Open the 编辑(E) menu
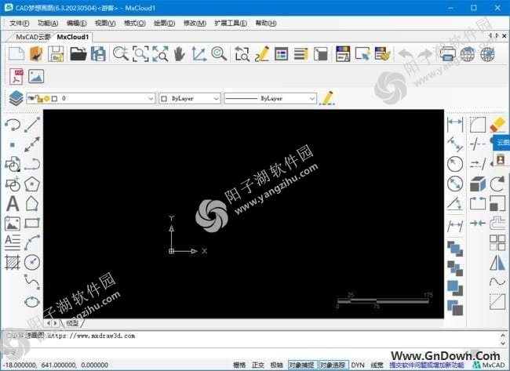510x371 pixels. (x=76, y=23)
